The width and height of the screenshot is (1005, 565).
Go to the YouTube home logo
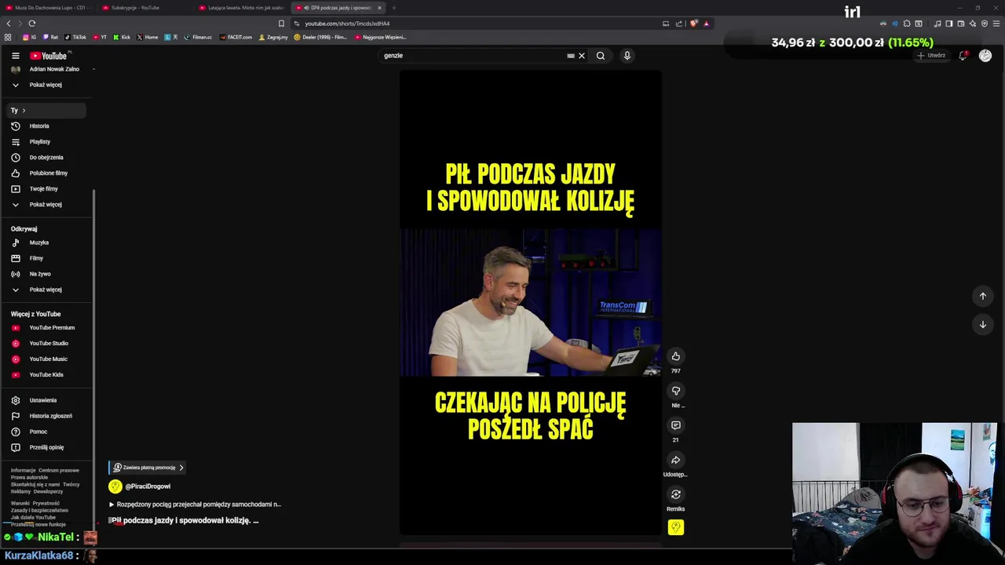49,56
